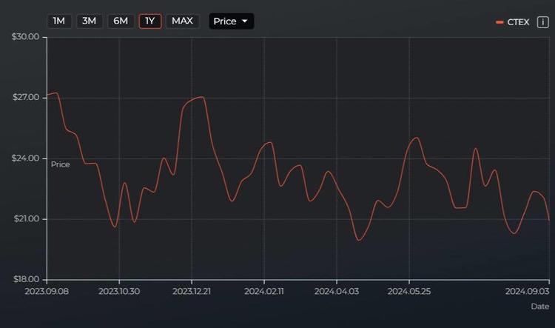Click the Date axis title

pyautogui.click(x=540, y=306)
